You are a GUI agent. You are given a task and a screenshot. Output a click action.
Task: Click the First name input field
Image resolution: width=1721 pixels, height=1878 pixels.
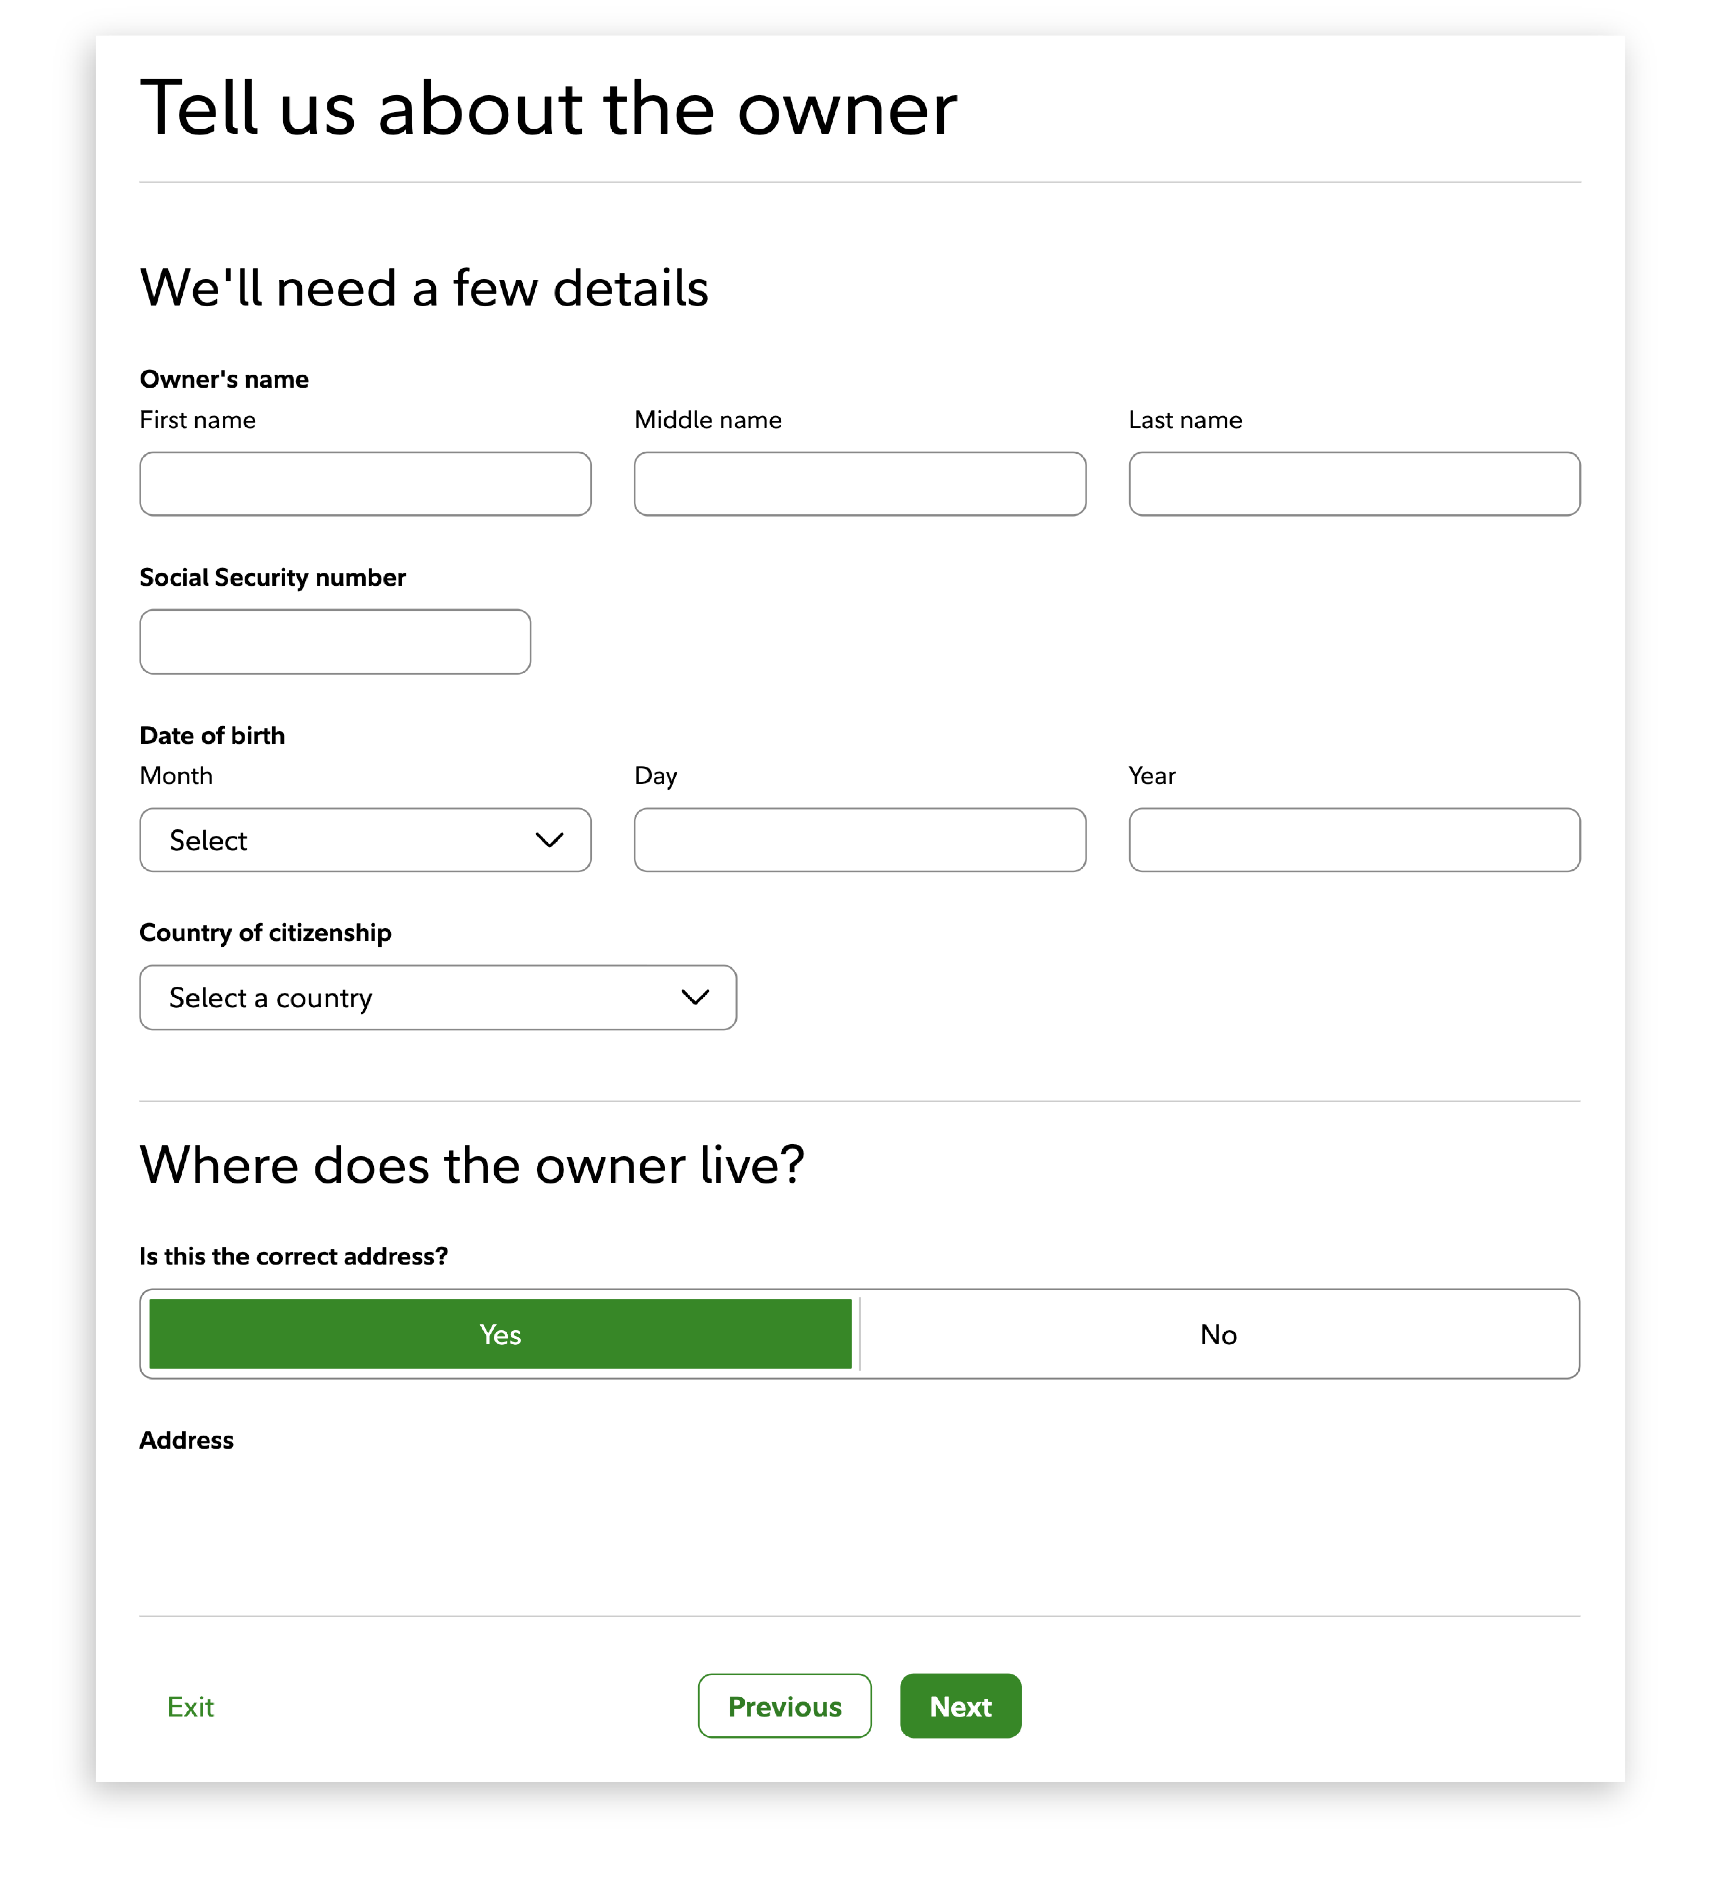point(365,483)
